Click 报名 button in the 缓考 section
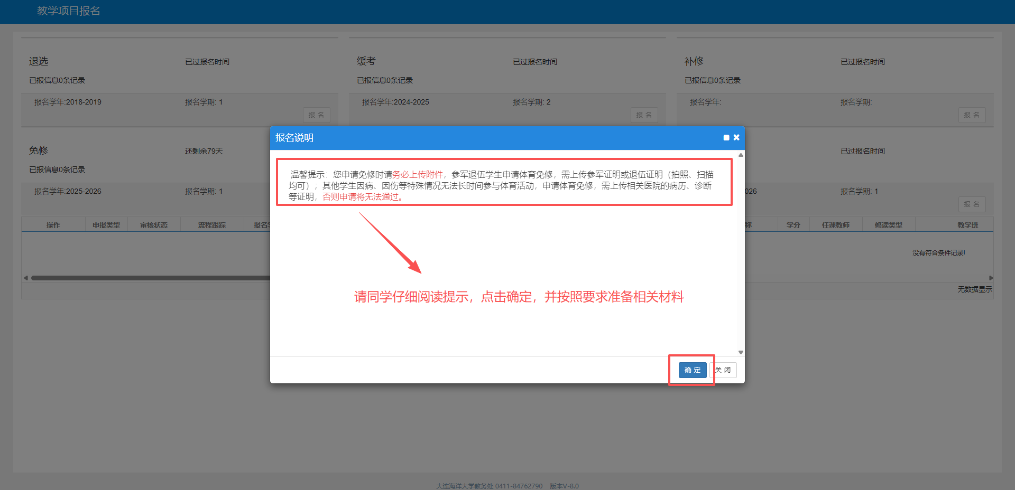Viewport: 1015px width, 490px height. click(x=644, y=115)
